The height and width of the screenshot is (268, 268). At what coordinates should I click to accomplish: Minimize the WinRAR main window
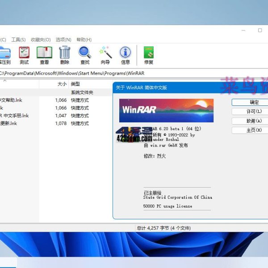point(243,30)
